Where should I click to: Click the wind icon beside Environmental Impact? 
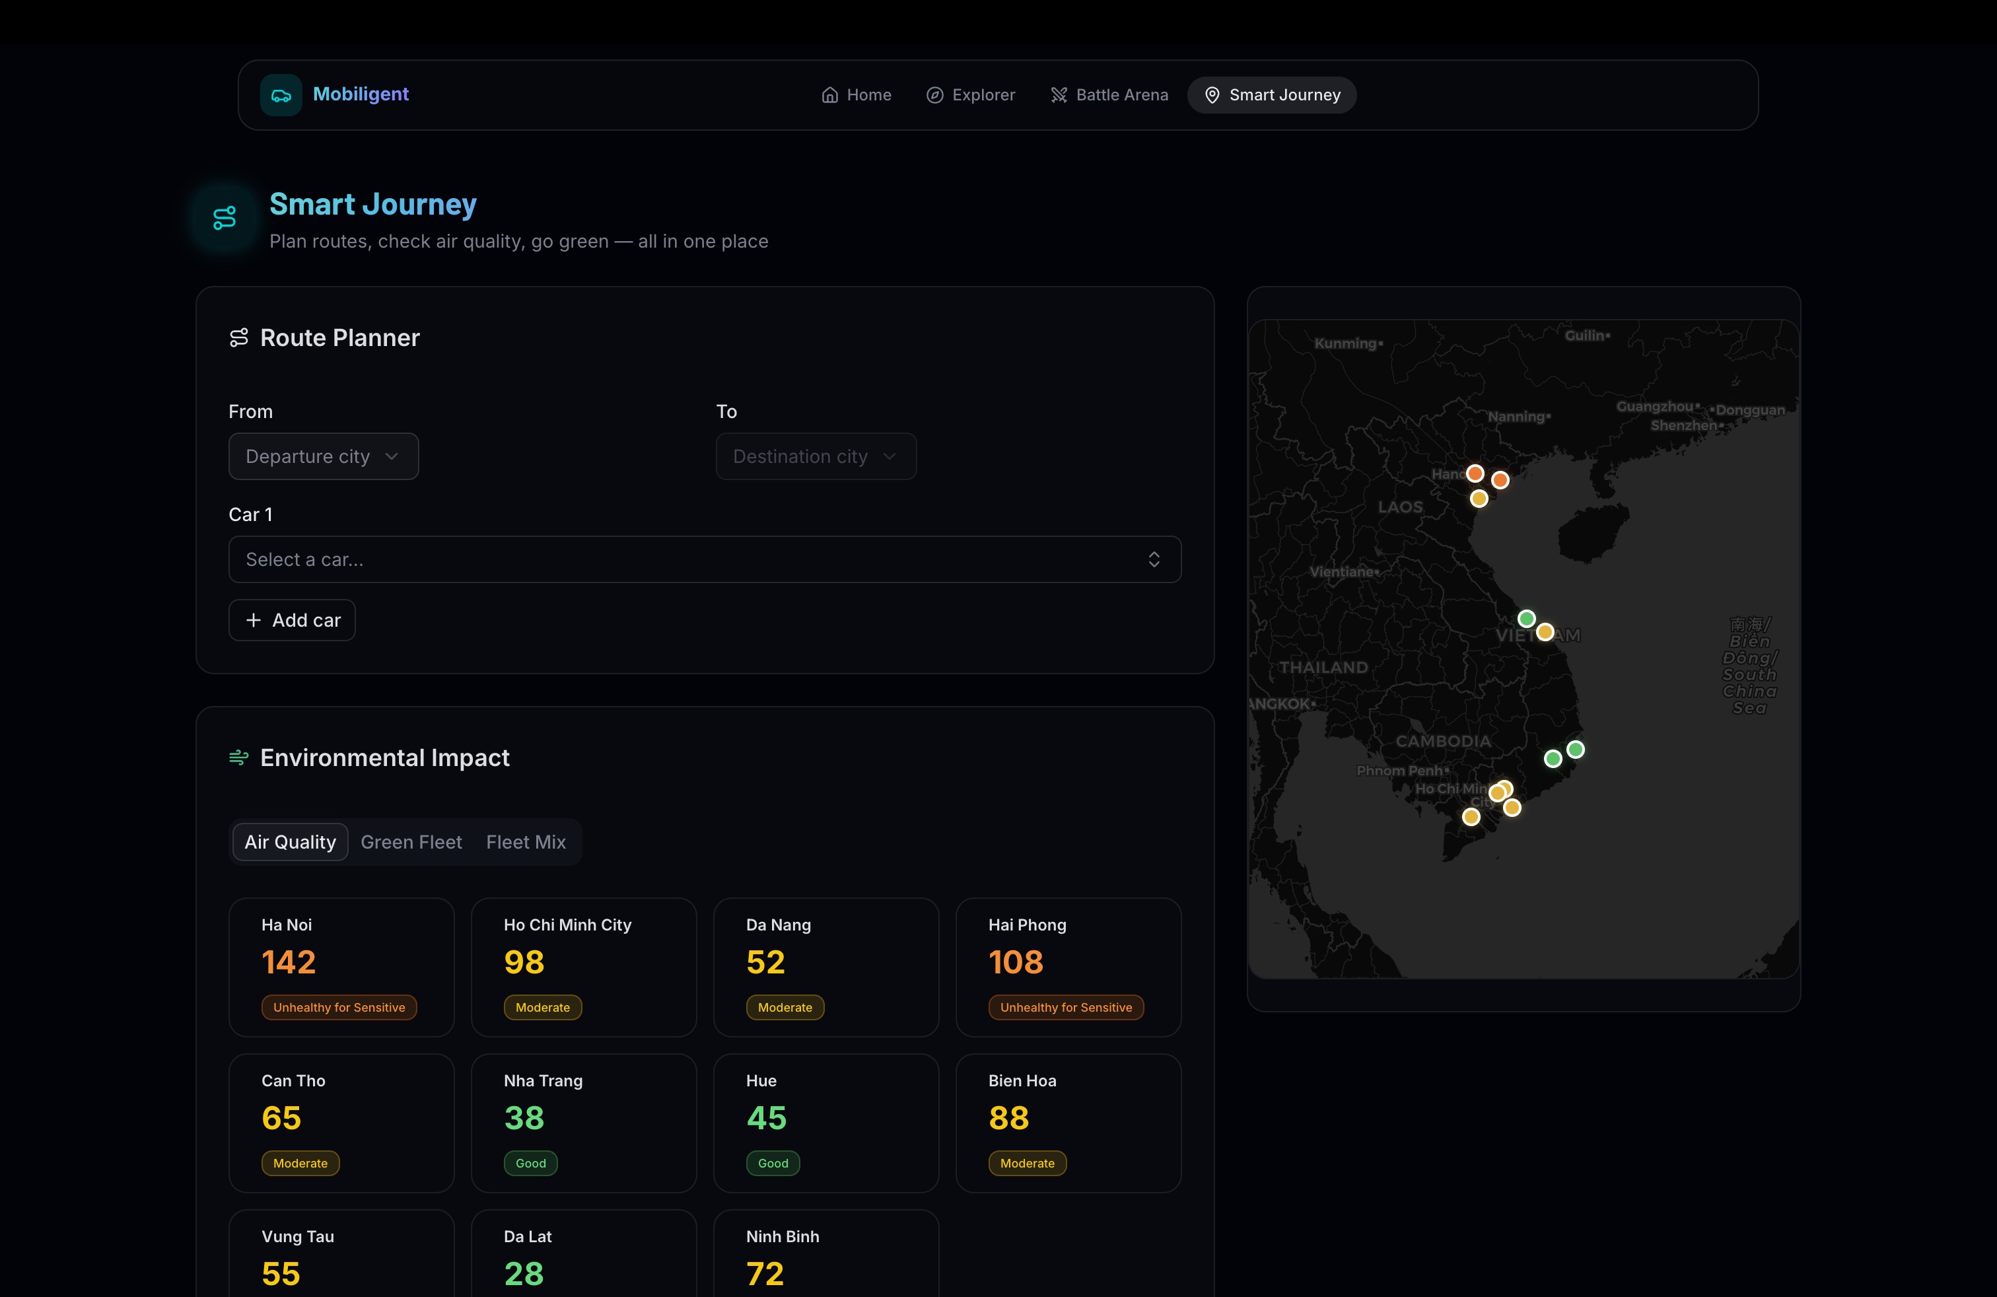pos(239,757)
